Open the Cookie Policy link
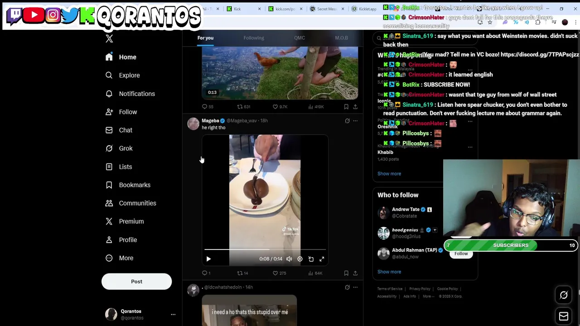Viewport: 580px width, 326px height. coord(447,289)
